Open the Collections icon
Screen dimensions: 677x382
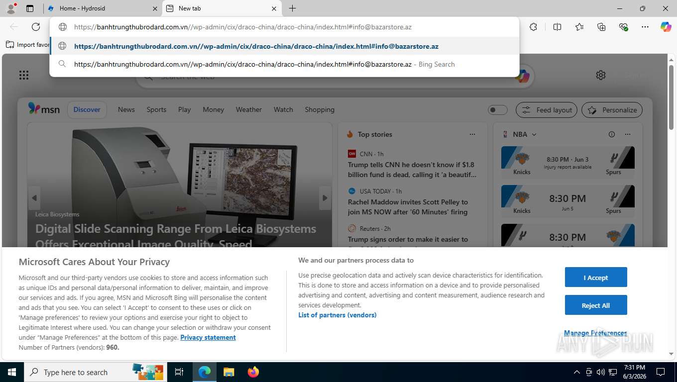pos(601,27)
